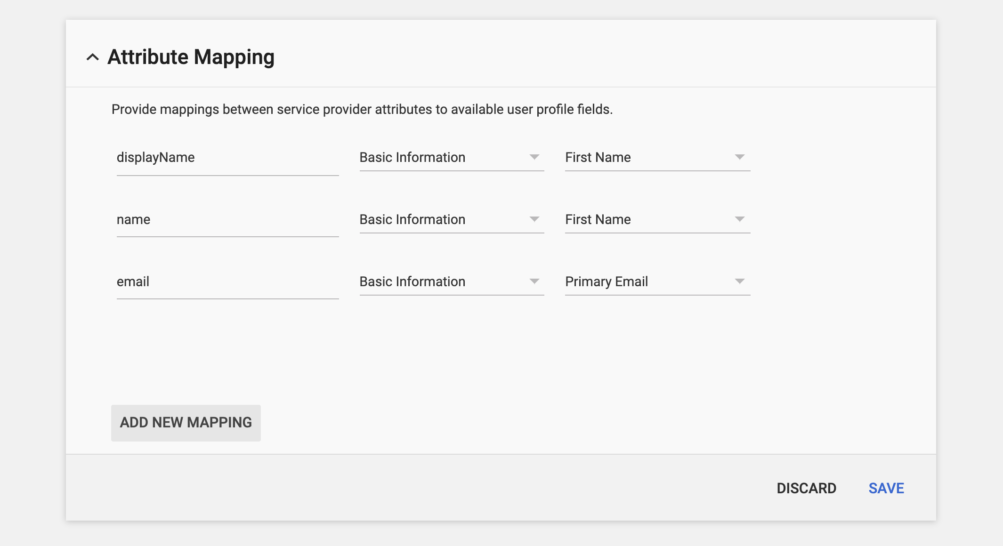
Task: Click the Attribute Mapping section title
Action: (191, 57)
